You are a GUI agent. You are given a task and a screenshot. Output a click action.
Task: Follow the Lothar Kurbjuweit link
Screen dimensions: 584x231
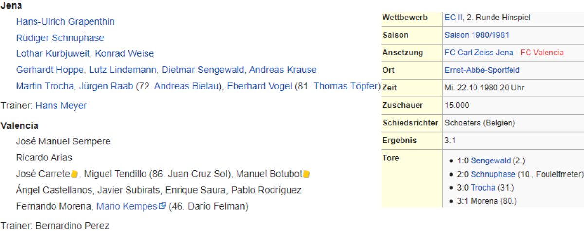tap(53, 53)
